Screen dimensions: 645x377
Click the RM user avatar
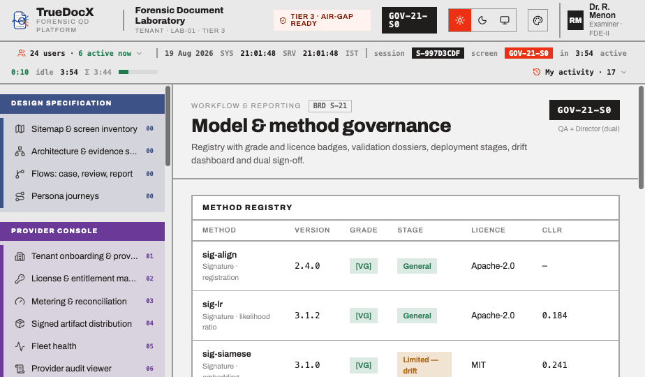[x=575, y=20]
